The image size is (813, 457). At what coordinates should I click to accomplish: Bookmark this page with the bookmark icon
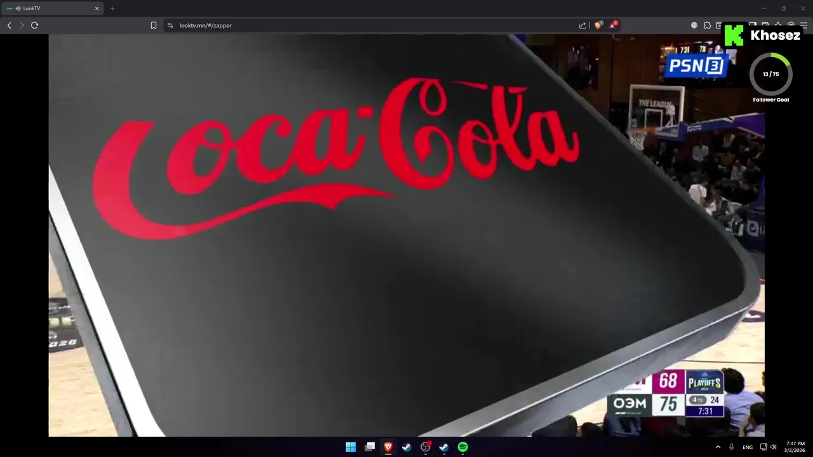point(154,25)
